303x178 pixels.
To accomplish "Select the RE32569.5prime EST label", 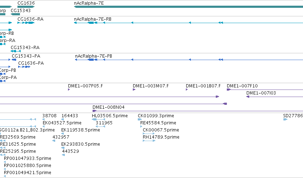I will coord(18,137).
